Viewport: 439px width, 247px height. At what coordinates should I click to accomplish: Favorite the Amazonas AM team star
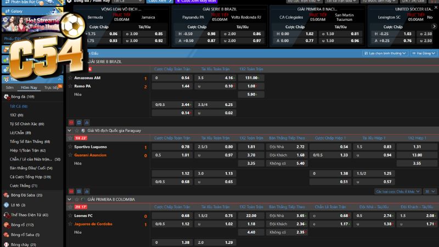coord(70,78)
